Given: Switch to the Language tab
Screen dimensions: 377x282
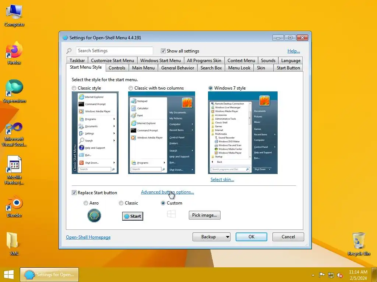Looking at the screenshot, I should point(291,61).
